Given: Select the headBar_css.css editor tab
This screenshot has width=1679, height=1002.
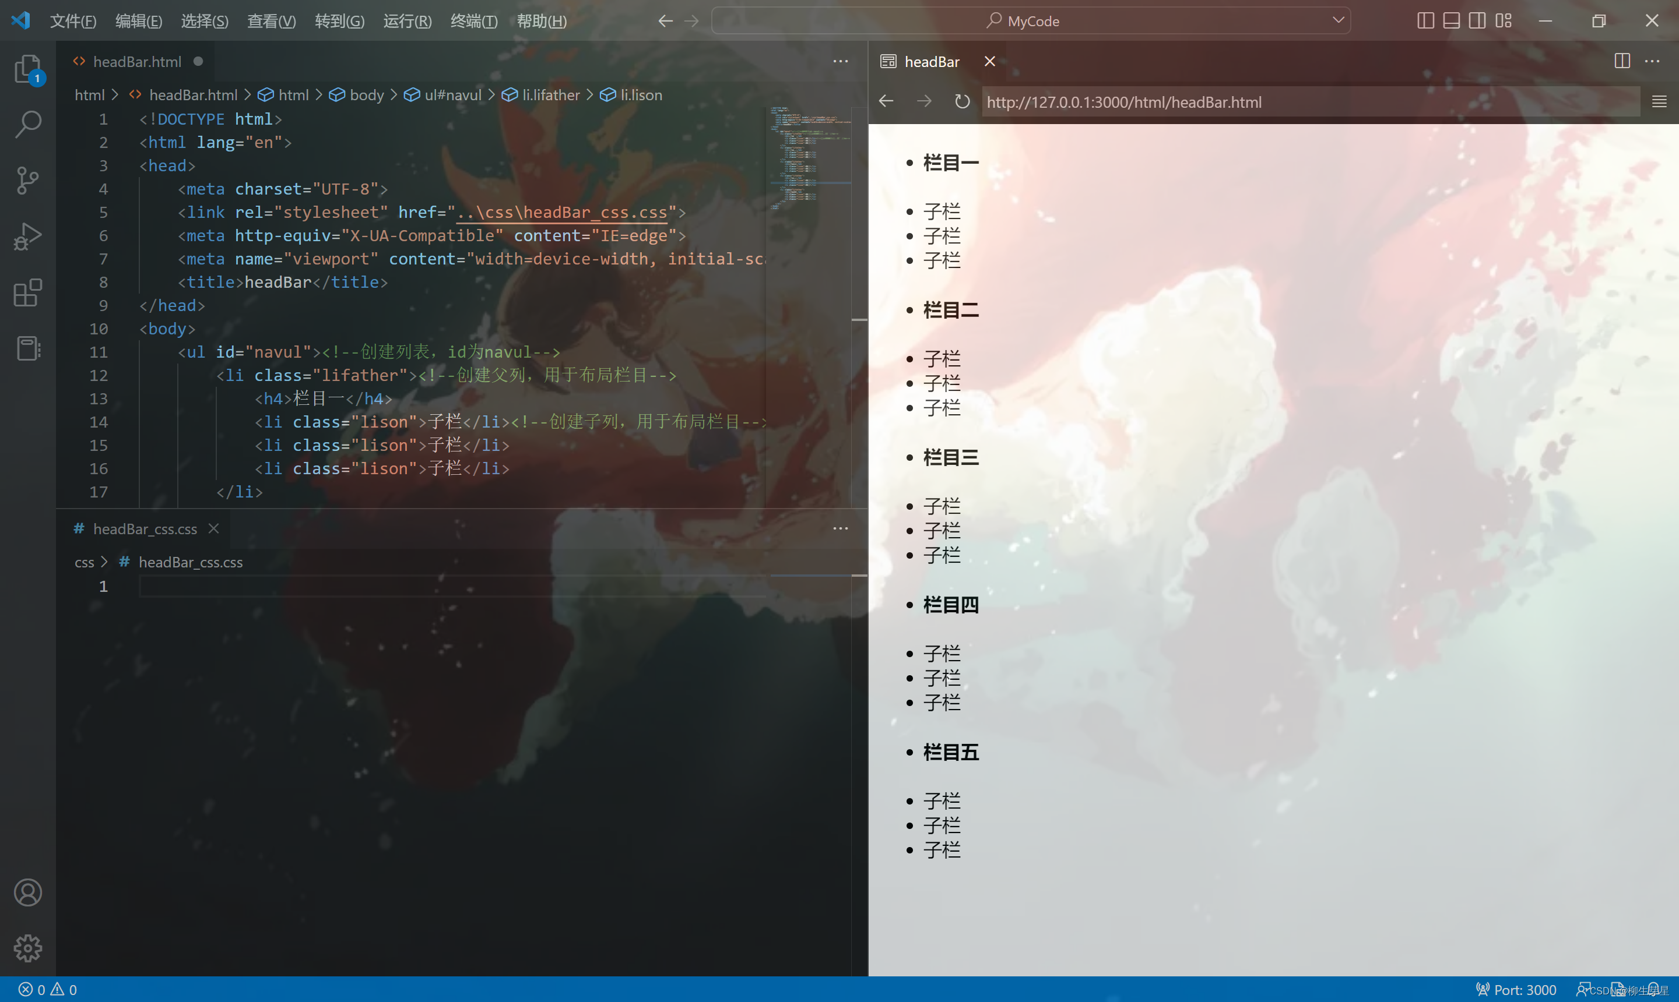Looking at the screenshot, I should (145, 529).
